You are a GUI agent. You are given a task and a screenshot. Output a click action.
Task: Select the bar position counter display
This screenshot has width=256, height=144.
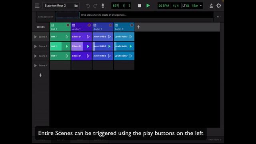point(121,6)
